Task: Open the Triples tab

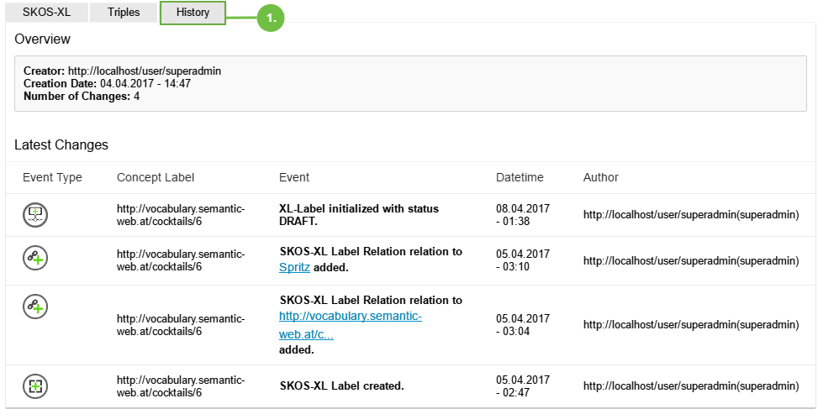Action: coord(124,13)
